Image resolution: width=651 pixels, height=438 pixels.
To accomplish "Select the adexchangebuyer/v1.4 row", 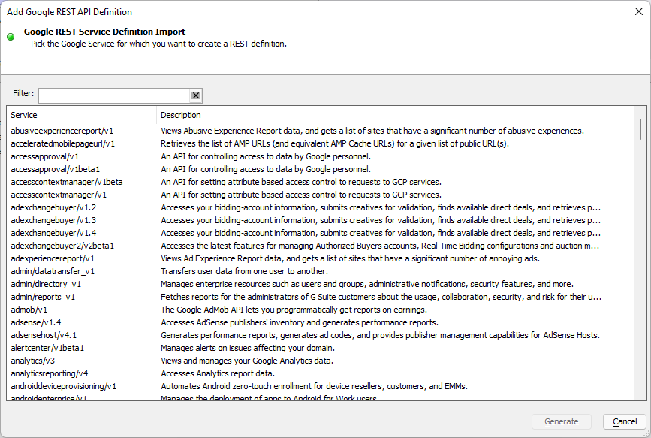I will (53, 233).
